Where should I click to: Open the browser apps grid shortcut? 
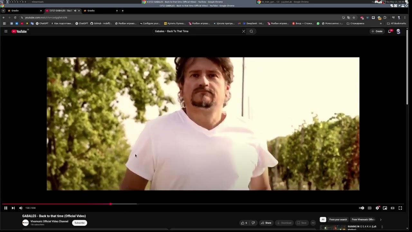(x=4, y=23)
